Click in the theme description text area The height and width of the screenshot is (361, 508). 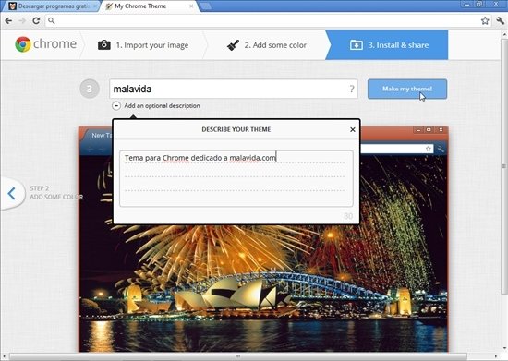click(x=236, y=178)
